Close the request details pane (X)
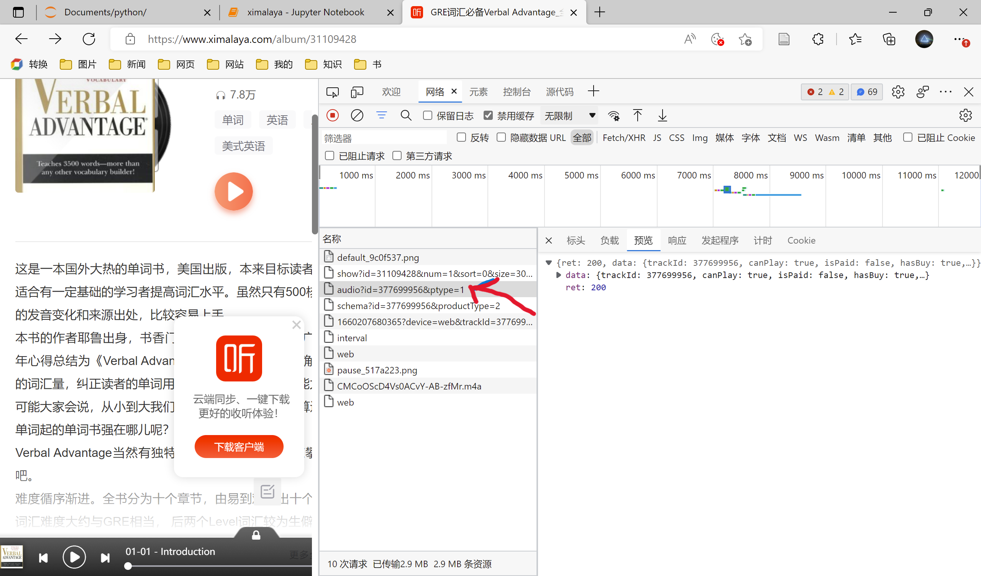Viewport: 981px width, 576px height. (548, 241)
